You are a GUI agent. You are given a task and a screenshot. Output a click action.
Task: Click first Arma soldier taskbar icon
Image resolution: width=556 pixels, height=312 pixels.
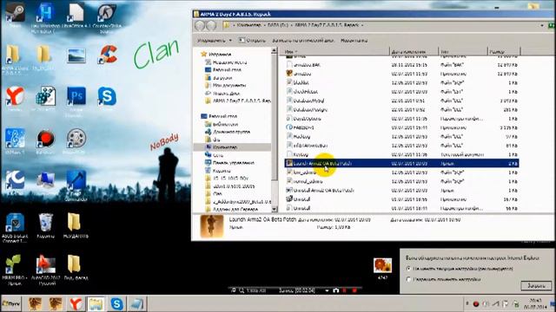pos(35,303)
